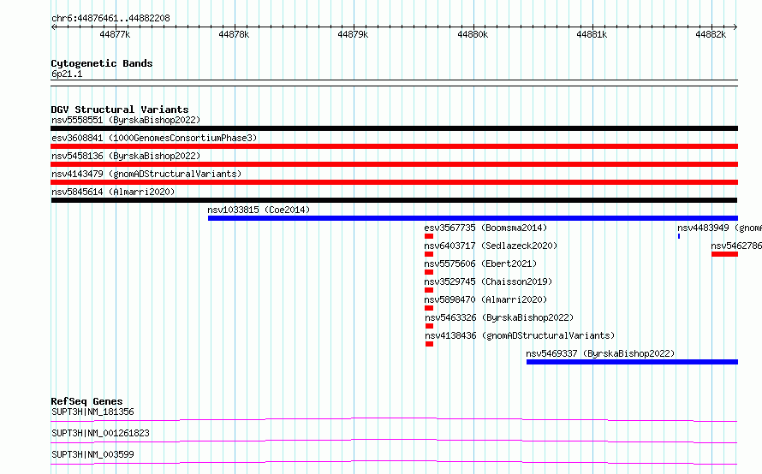
Task: Open the DGV Structural Variants track title
Action: coord(120,110)
